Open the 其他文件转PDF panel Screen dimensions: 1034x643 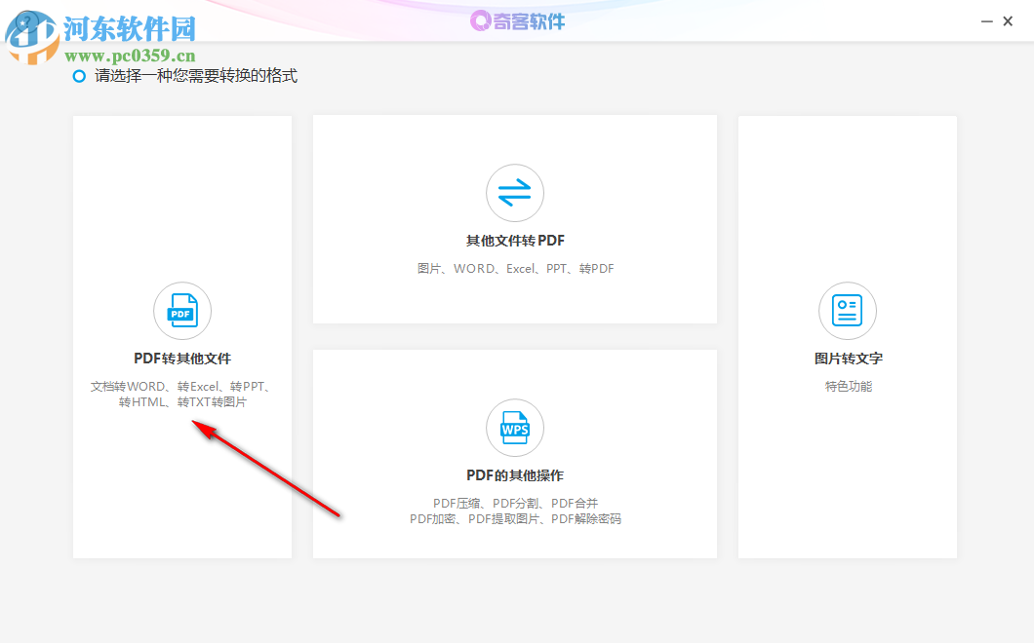pos(514,219)
